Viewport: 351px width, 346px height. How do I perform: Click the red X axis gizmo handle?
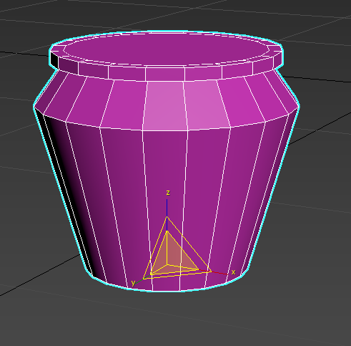[x=219, y=273]
